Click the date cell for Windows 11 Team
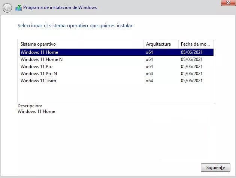236x178 pixels. 191,81
